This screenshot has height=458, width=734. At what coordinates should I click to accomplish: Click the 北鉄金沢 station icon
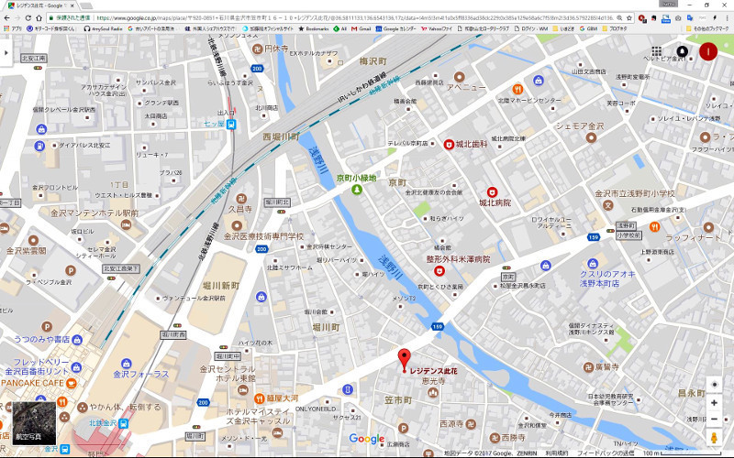[x=123, y=423]
